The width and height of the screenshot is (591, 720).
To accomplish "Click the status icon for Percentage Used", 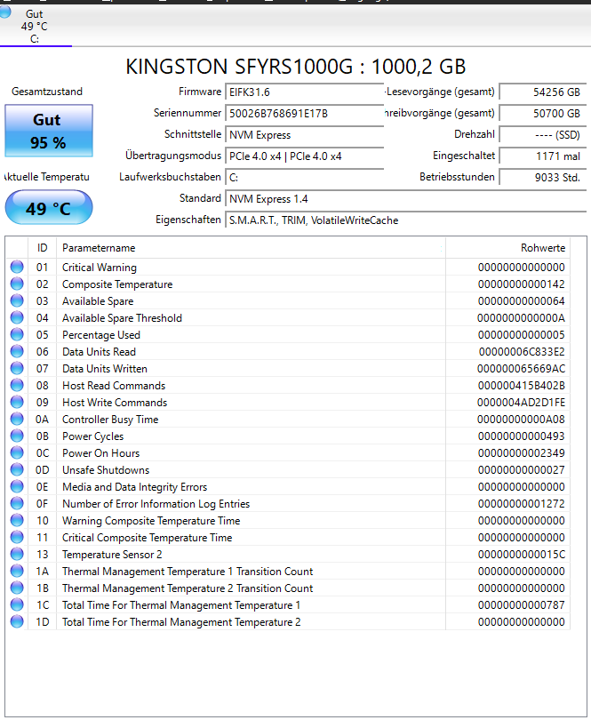I will pos(17,334).
